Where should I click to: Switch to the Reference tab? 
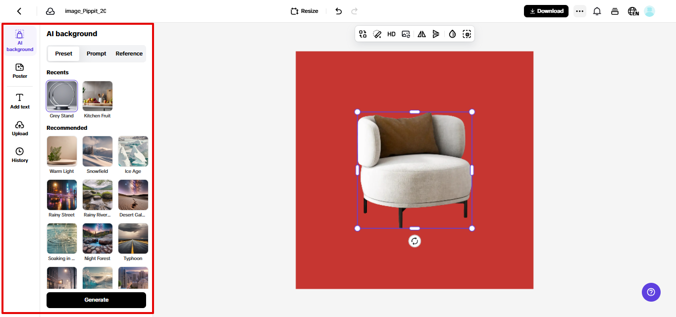point(128,53)
